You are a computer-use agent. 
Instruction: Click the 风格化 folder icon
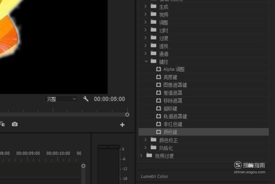(x=153, y=147)
